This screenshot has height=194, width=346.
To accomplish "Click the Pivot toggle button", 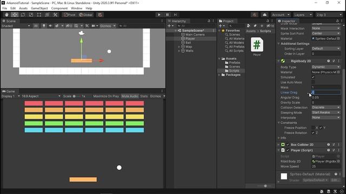I will 70,15.
